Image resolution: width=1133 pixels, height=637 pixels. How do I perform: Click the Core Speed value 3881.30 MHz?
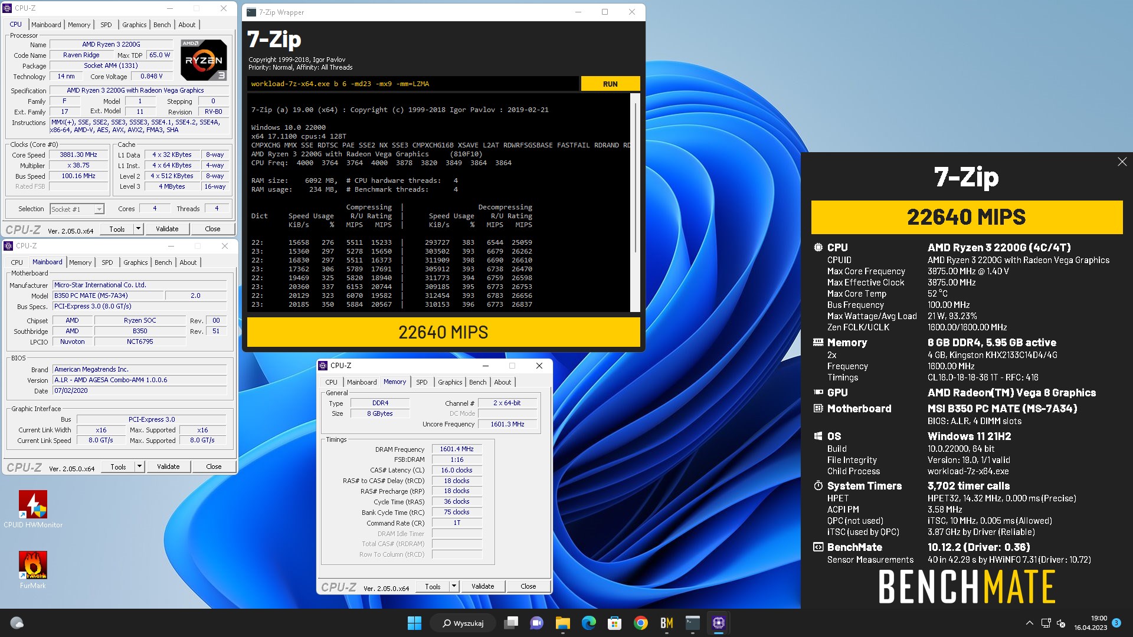[x=78, y=155]
